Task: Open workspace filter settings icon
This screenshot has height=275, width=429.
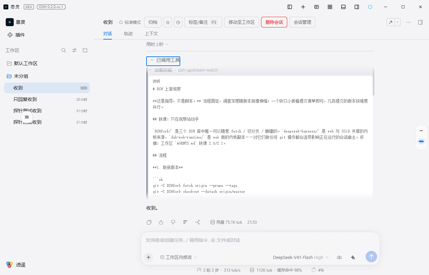Action: coord(74,50)
